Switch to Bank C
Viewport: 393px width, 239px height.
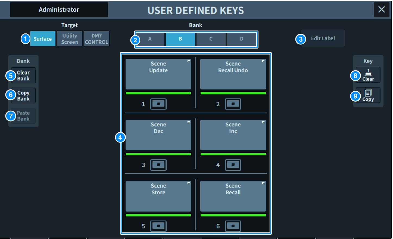211,39
